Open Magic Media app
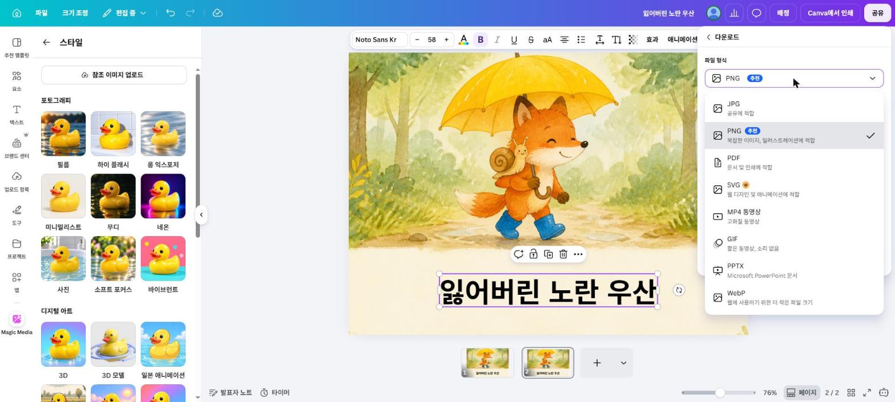The image size is (895, 402). point(17,324)
